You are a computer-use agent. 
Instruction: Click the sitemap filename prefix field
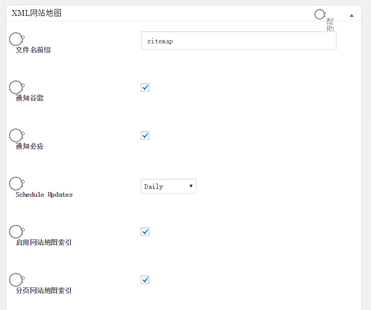(239, 41)
